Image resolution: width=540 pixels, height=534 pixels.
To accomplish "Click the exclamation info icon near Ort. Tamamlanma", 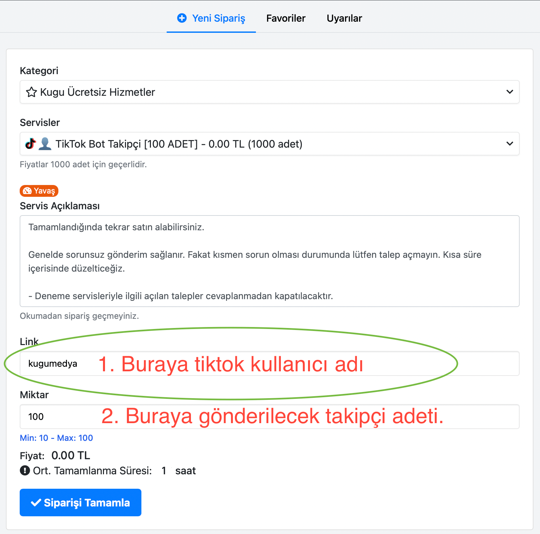I will pyautogui.click(x=25, y=471).
